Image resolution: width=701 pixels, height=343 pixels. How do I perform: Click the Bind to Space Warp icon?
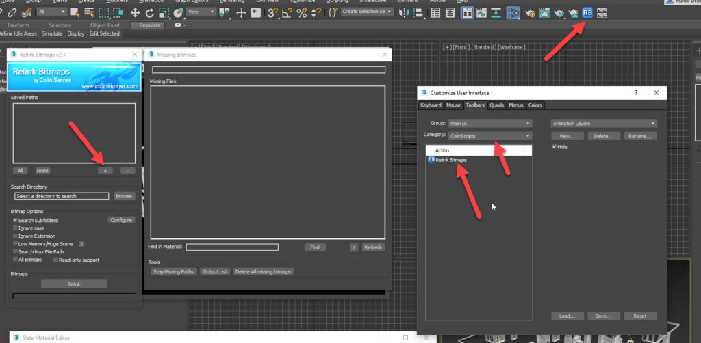27,13
